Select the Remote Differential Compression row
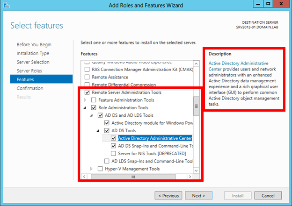 [124, 85]
